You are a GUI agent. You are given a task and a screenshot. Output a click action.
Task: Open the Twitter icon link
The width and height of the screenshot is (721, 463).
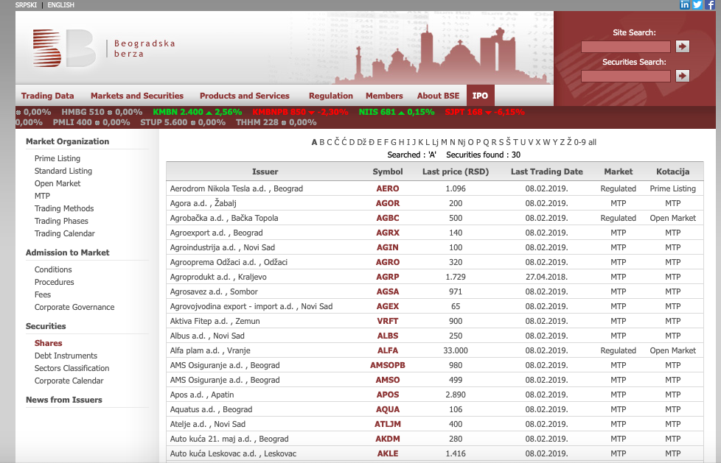pyautogui.click(x=697, y=4)
